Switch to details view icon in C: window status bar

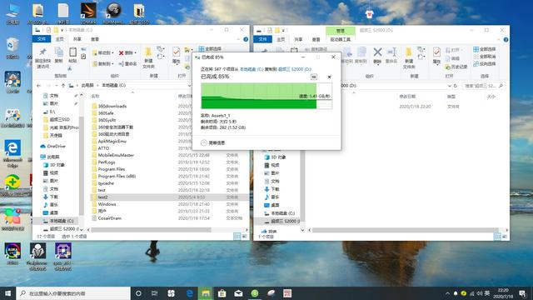coord(237,236)
